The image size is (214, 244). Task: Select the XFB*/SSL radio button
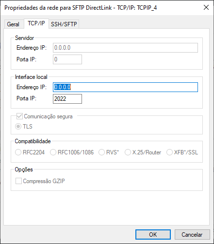(x=169, y=152)
